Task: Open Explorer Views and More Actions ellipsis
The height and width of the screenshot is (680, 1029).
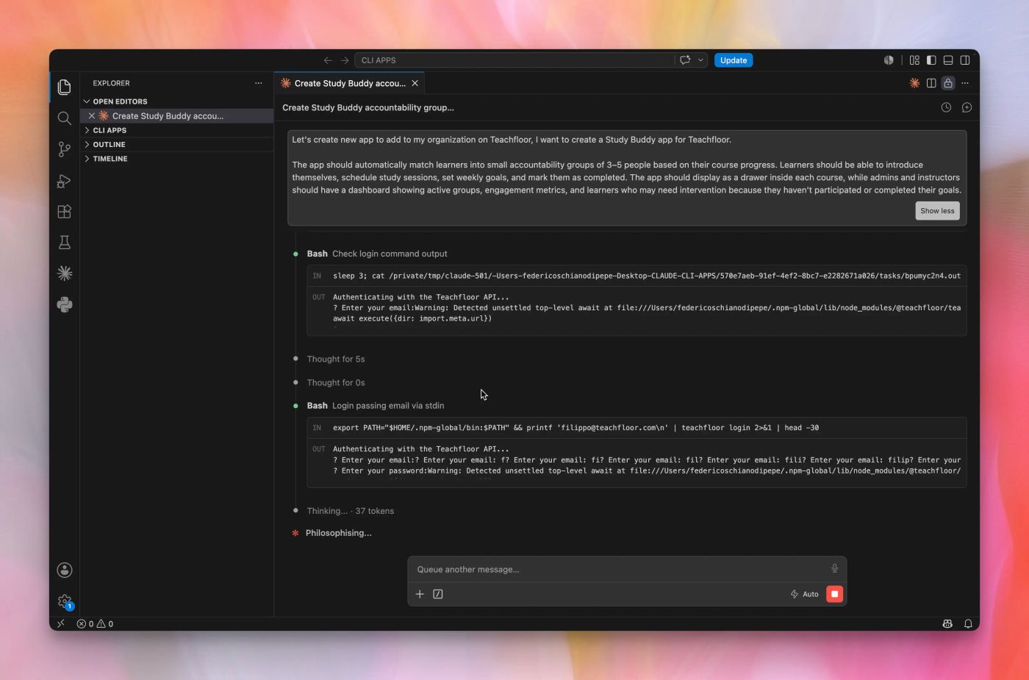Action: (259, 83)
